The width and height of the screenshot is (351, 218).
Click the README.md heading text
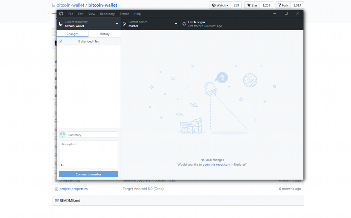pos(70,201)
